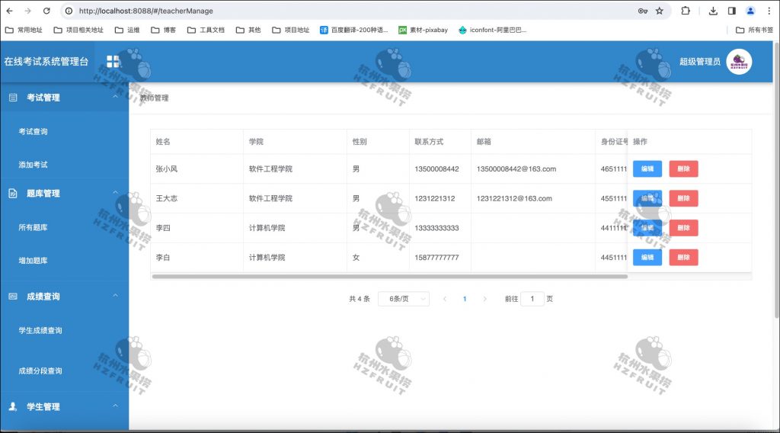Click the next page arrow
Viewport: 780px width, 433px height.
[x=484, y=299]
